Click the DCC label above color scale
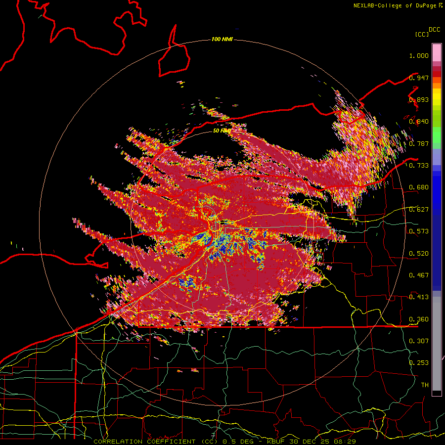This screenshot has height=445, width=445. point(435,30)
